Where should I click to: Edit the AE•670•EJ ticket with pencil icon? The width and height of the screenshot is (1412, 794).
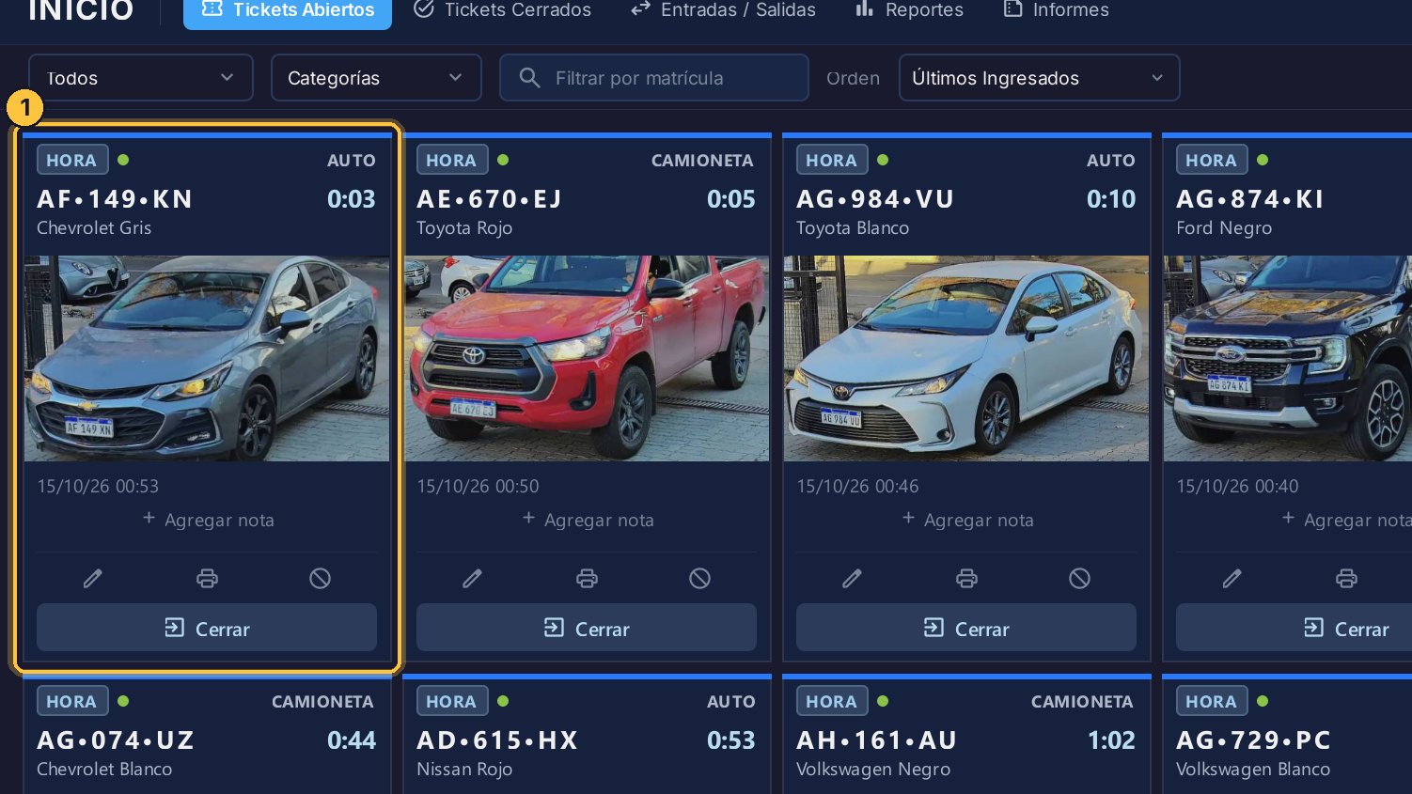472,578
